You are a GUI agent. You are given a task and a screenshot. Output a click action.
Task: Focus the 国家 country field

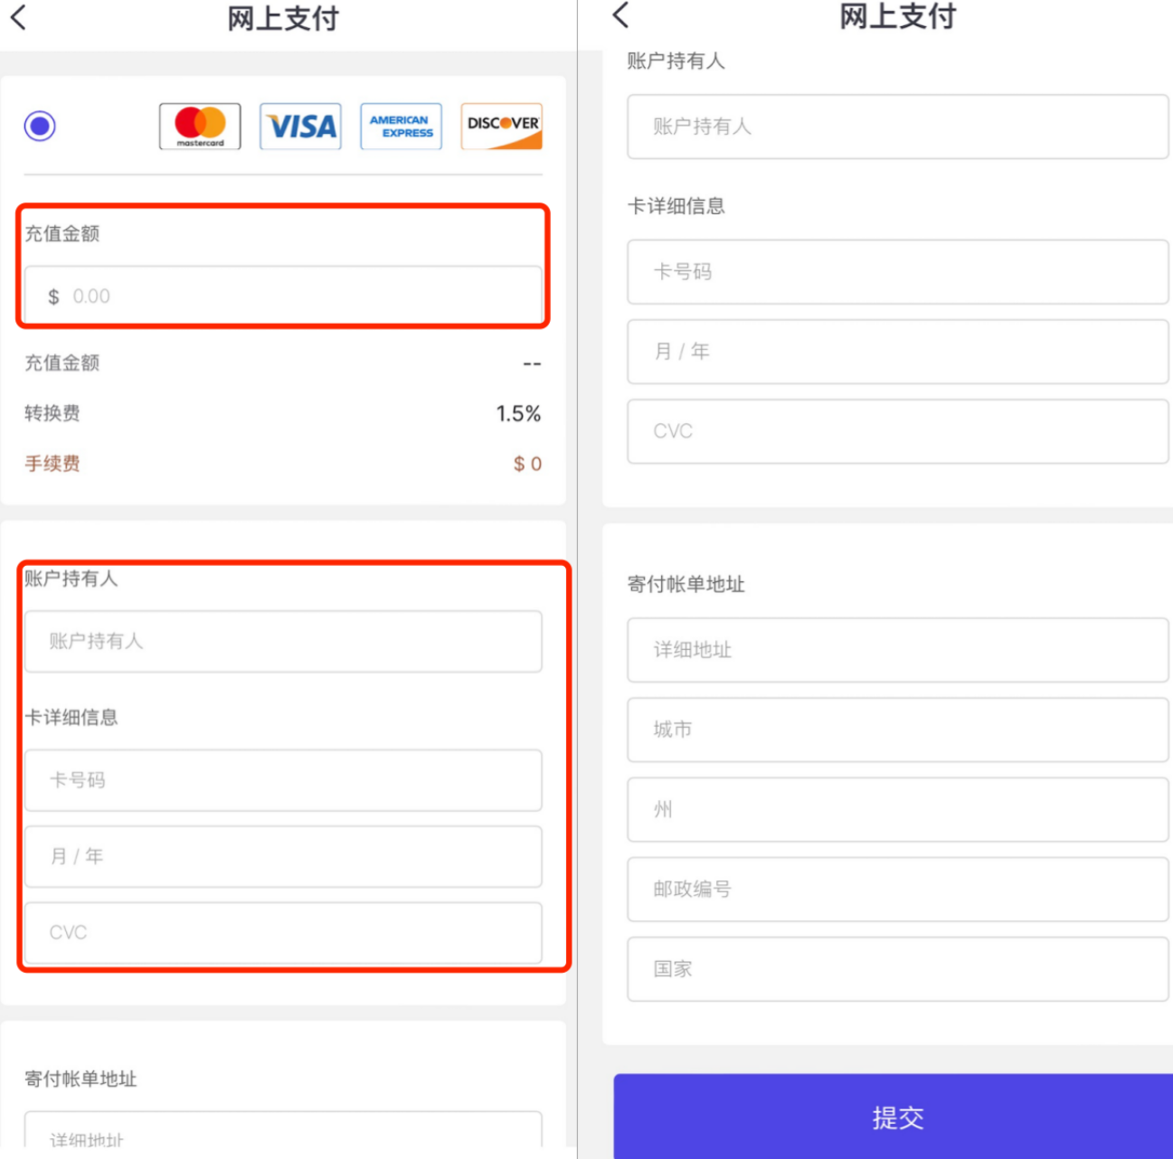point(898,969)
